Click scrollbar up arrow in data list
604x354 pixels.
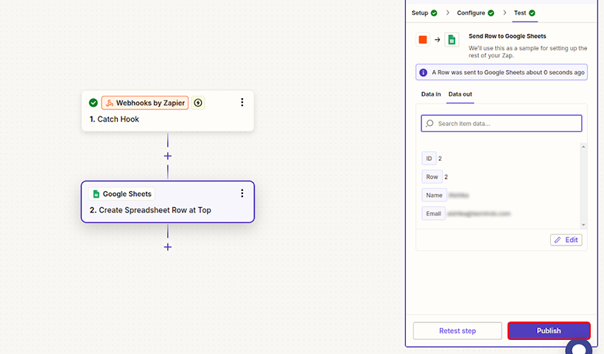tap(583, 147)
